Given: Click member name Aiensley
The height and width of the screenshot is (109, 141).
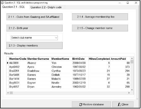Looking at the screenshot, I should 56,87.
